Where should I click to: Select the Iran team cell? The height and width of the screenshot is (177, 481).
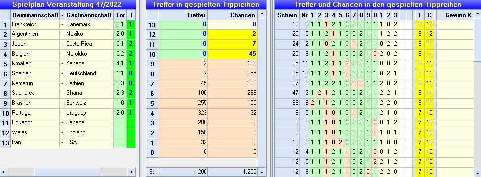tap(35, 142)
